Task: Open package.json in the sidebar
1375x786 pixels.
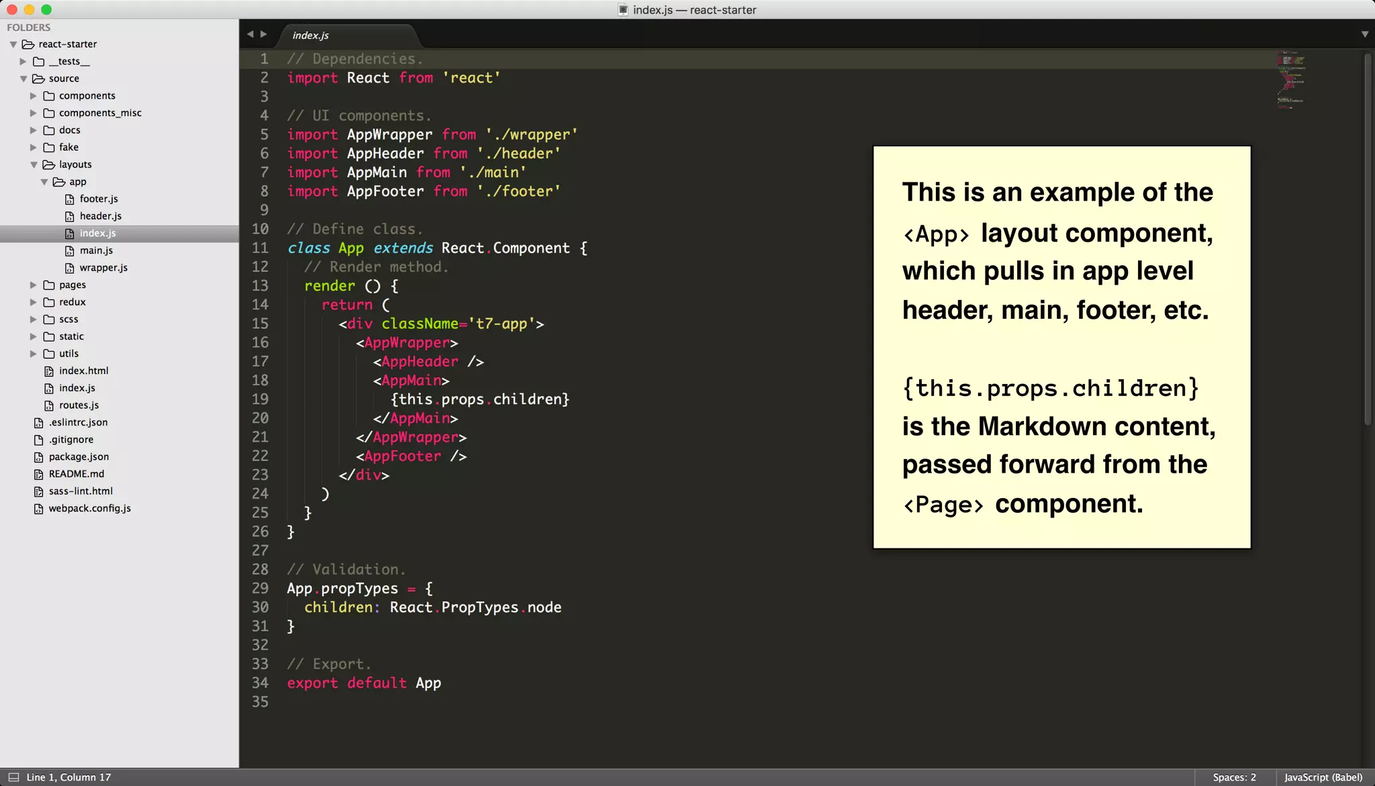Action: [x=79, y=457]
